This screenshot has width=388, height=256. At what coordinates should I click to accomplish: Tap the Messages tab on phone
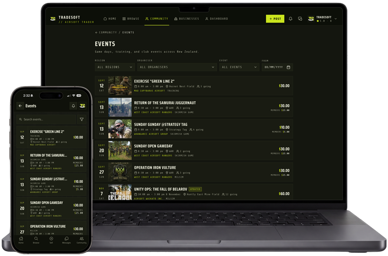(66, 240)
